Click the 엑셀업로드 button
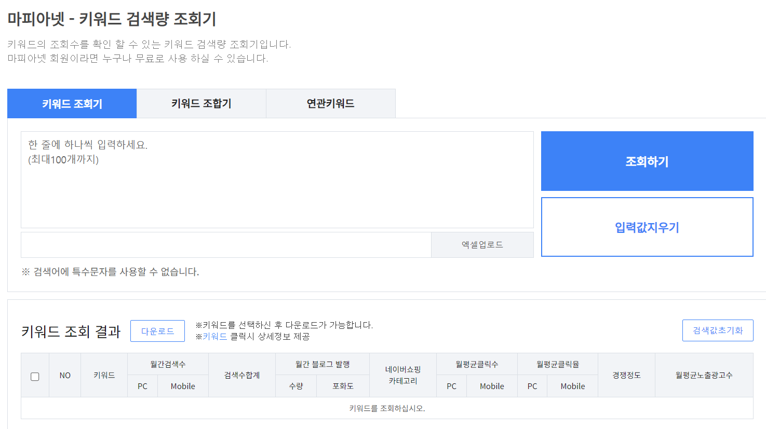766x429 pixels. (482, 245)
